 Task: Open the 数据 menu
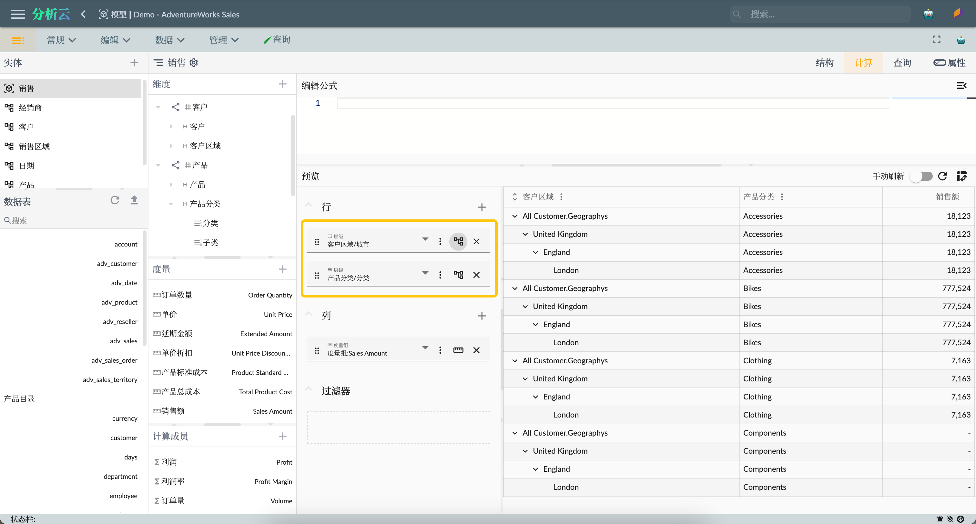169,40
